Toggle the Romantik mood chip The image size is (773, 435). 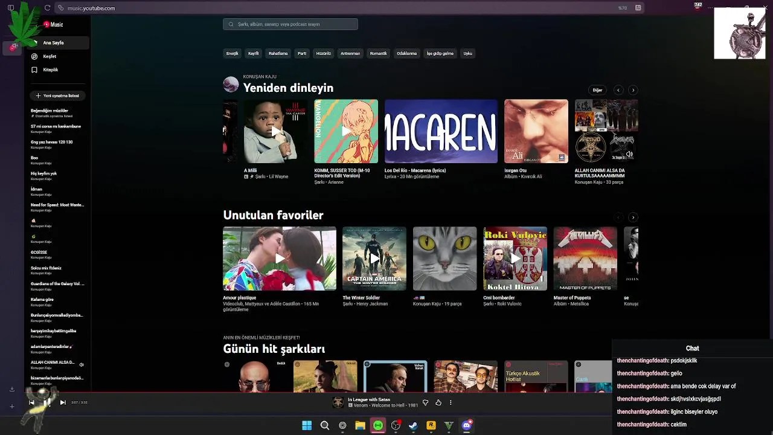tap(379, 53)
